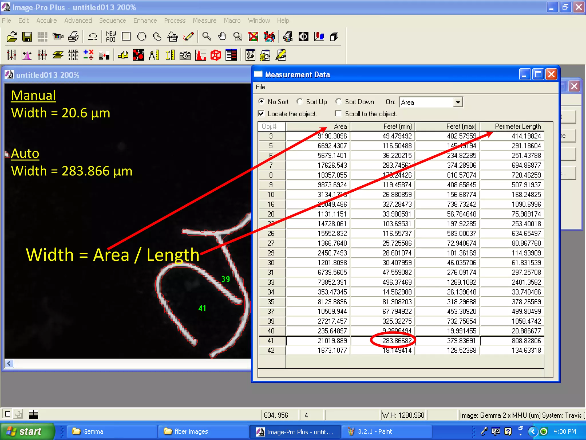This screenshot has height=440, width=586.
Task: Open the Enhance menu
Action: (x=145, y=21)
